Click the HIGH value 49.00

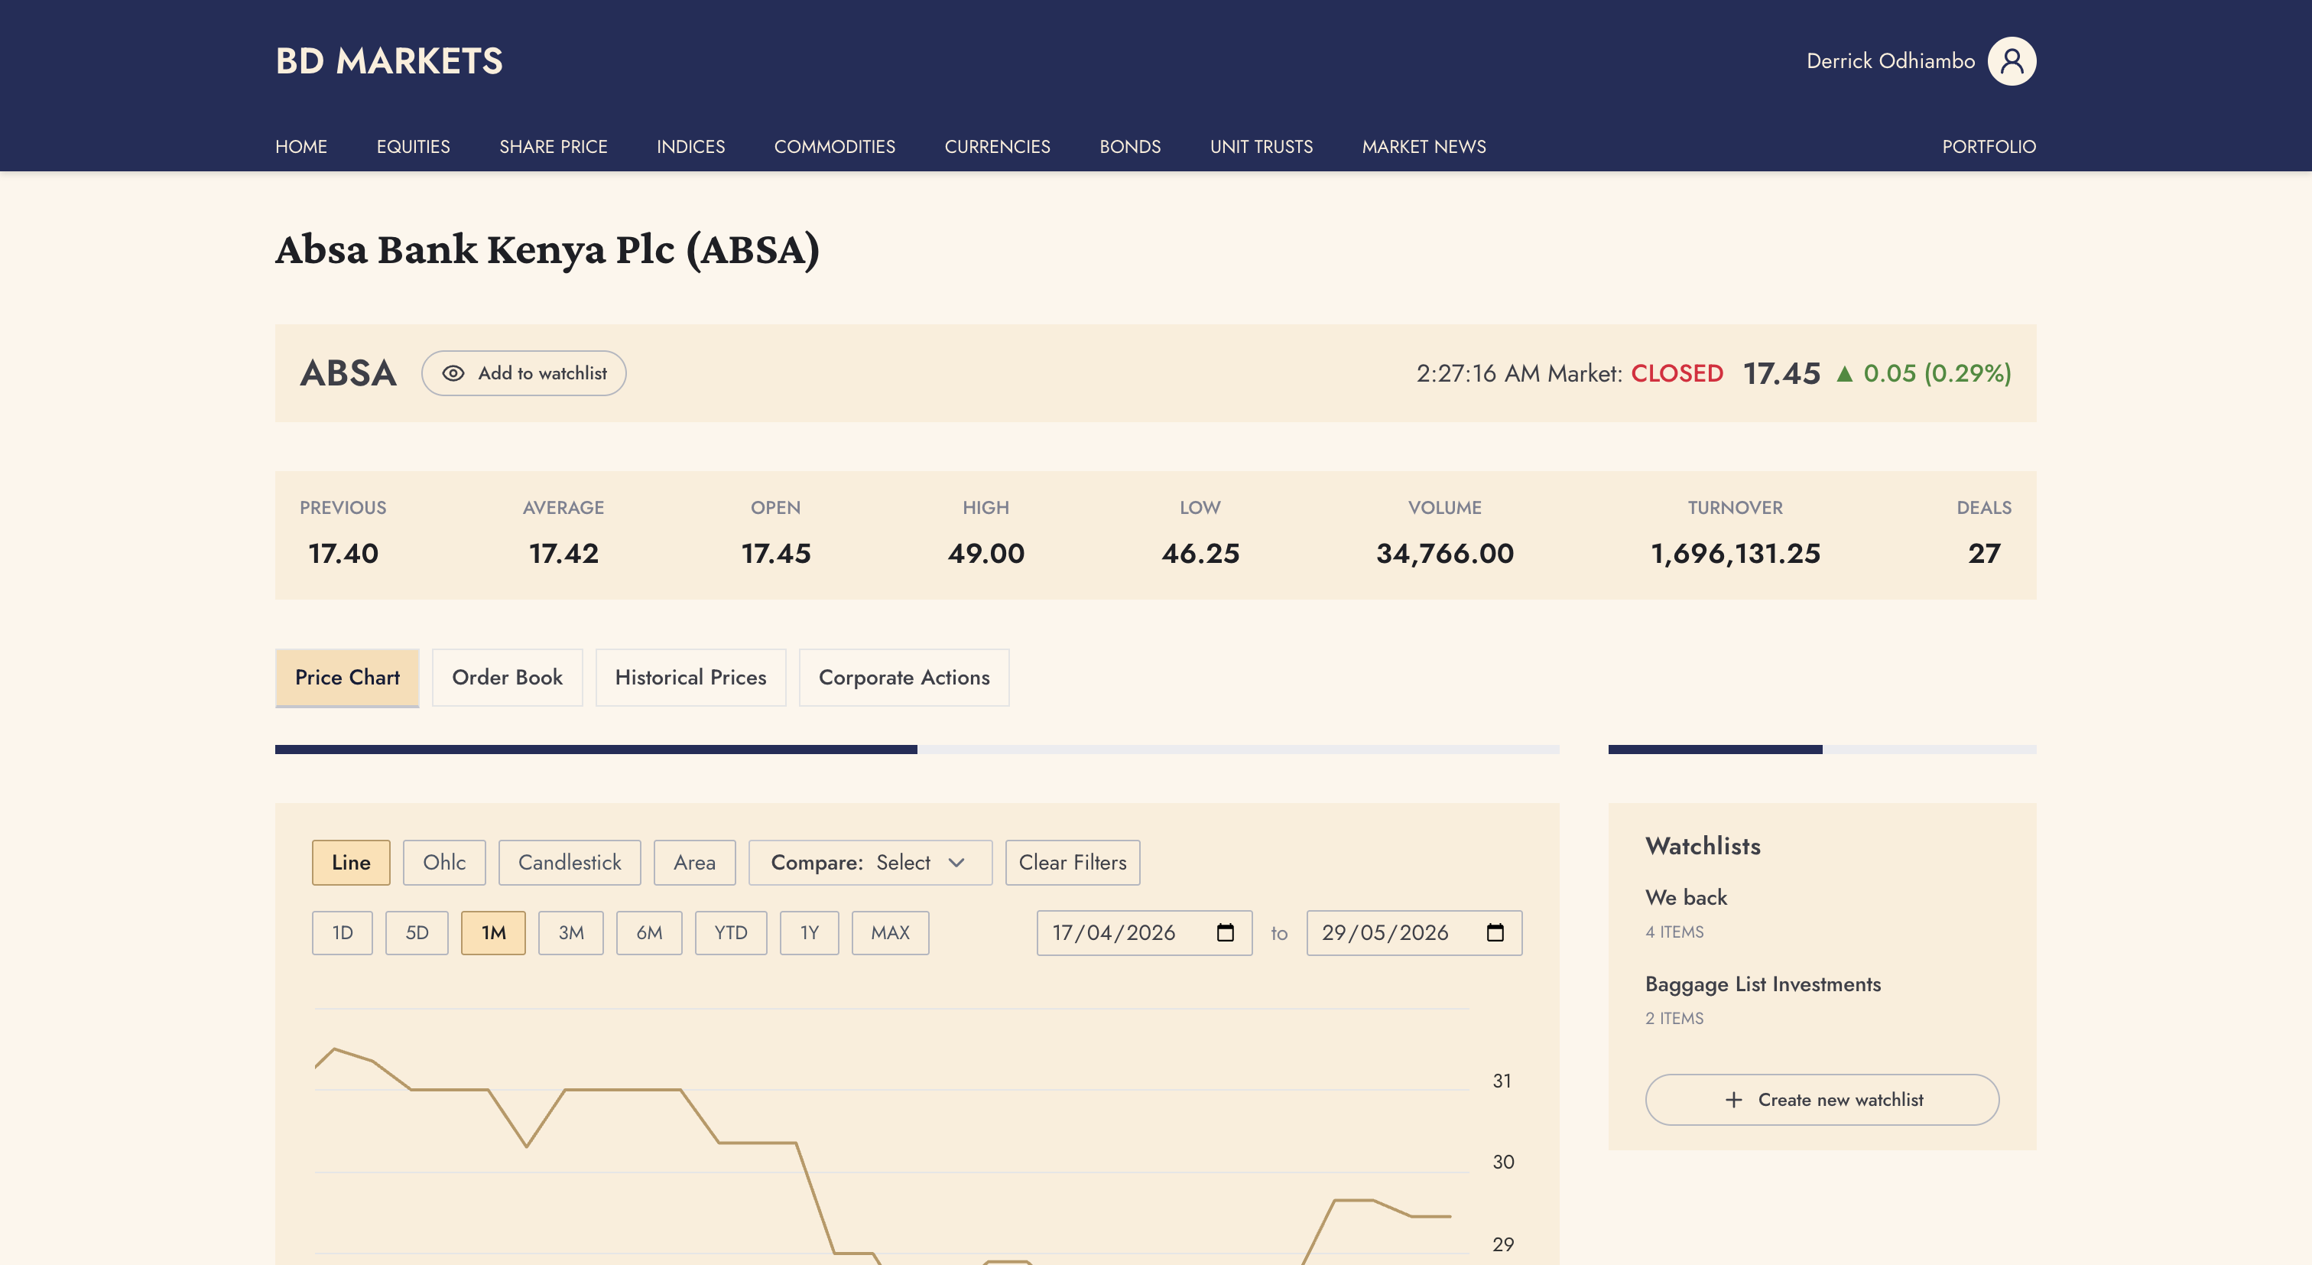pyautogui.click(x=986, y=554)
